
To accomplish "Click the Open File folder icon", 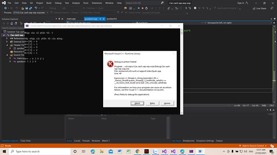I will 22,8.
